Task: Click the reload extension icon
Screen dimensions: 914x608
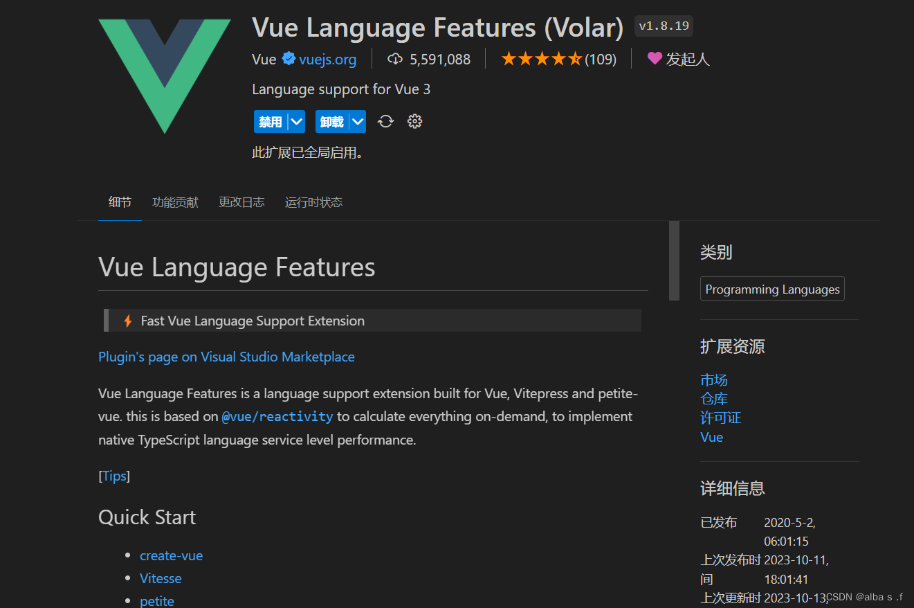Action: pos(385,121)
